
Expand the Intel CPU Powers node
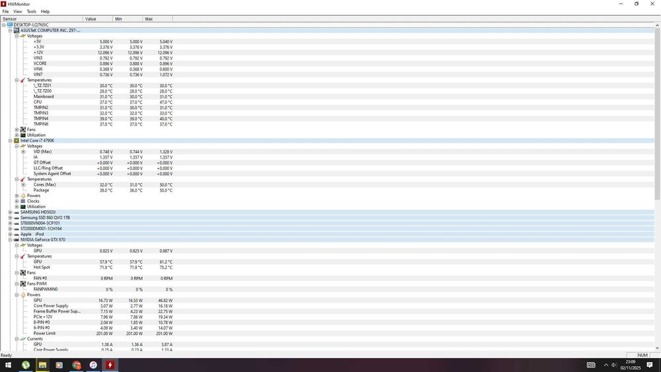pyautogui.click(x=17, y=196)
